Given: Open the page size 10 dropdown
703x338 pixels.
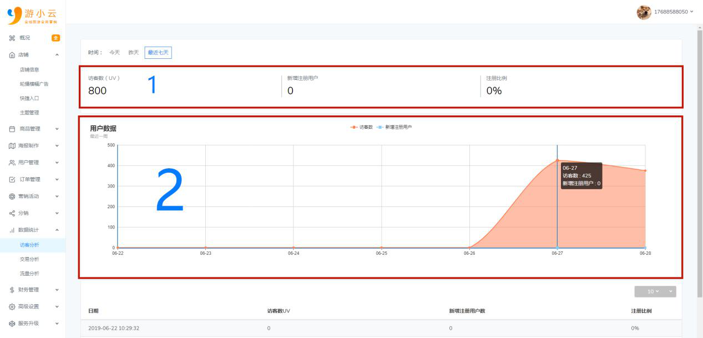Looking at the screenshot, I should [655, 291].
